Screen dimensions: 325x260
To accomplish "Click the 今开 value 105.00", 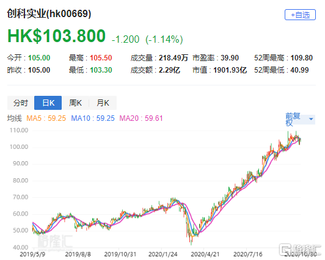I will point(39,58).
